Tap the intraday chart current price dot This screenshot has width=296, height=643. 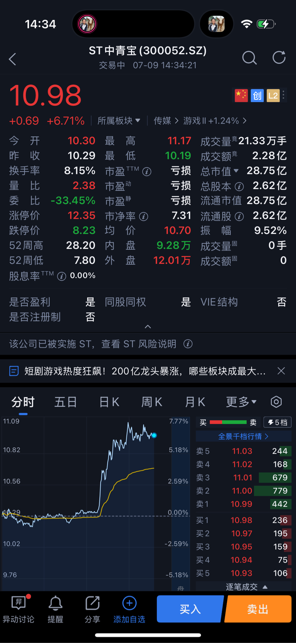coord(154,435)
